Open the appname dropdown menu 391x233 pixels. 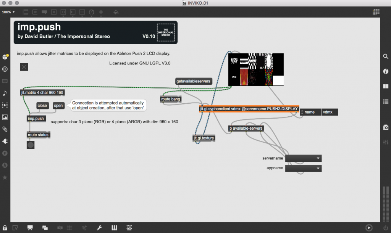pyautogui.click(x=303, y=168)
